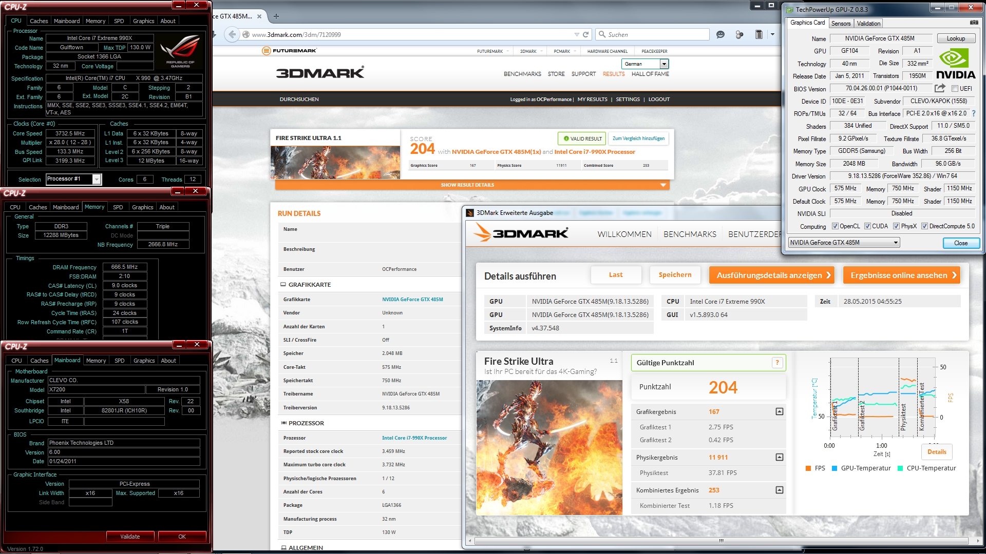Click the question mark help icon beside Gültige Punktzahl
The width and height of the screenshot is (986, 554).
point(778,363)
